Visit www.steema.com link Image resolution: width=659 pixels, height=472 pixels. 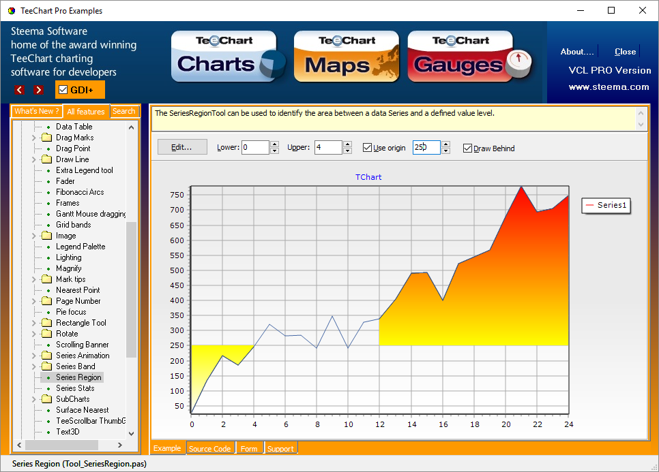[609, 87]
